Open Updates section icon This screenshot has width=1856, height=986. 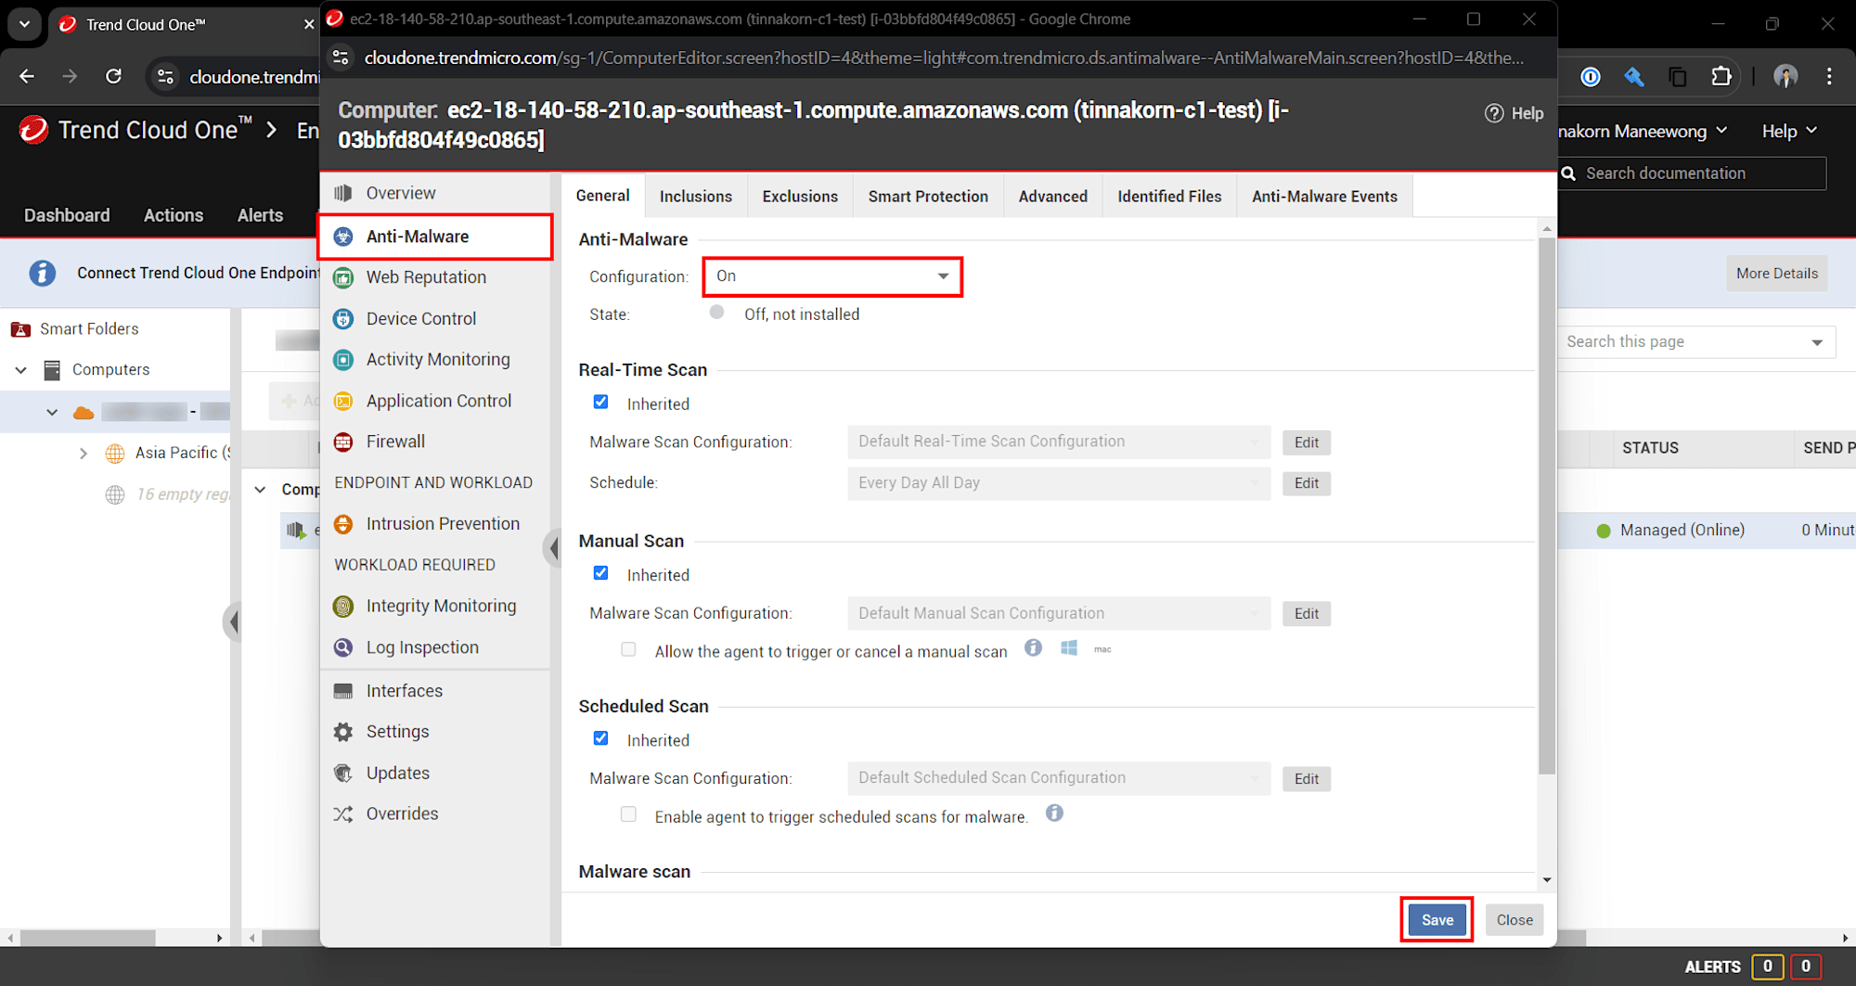343,773
